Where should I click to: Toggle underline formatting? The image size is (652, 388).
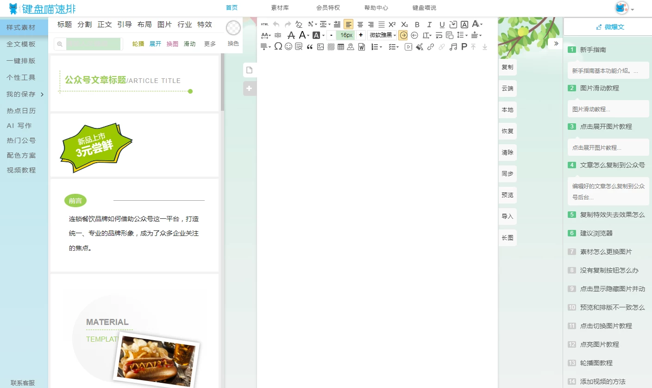point(442,25)
